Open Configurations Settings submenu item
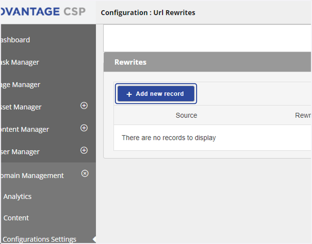 40,239
